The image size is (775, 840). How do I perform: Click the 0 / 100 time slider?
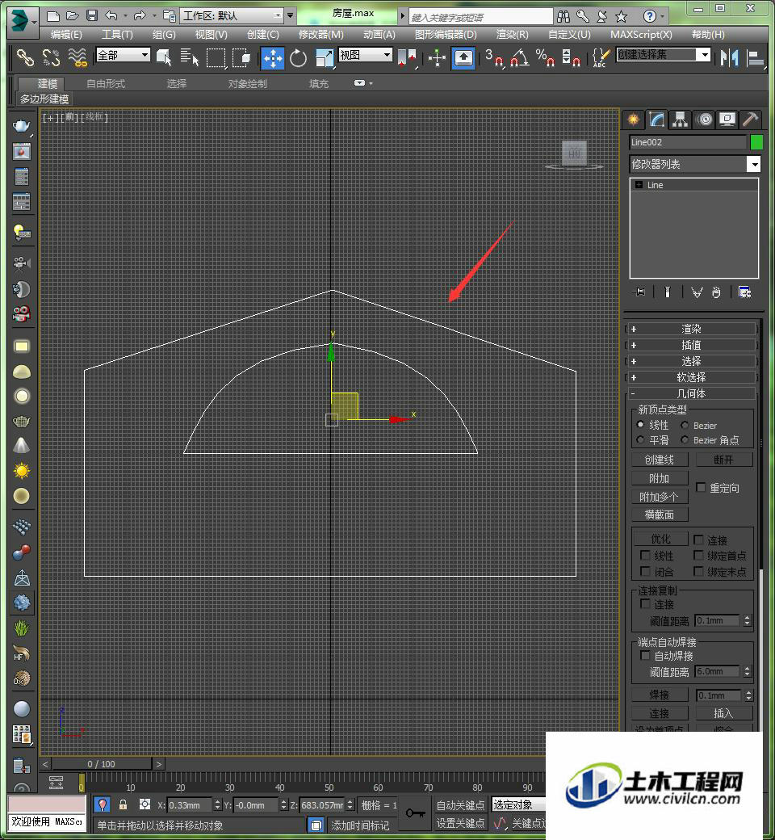click(101, 764)
